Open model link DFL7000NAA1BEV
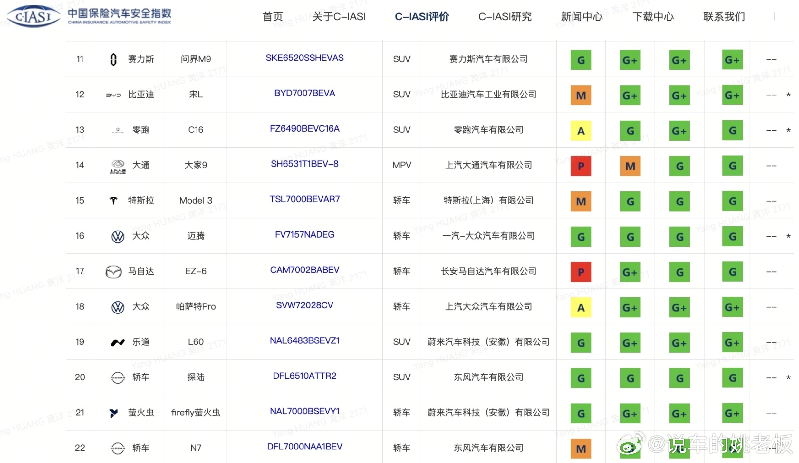 (304, 447)
